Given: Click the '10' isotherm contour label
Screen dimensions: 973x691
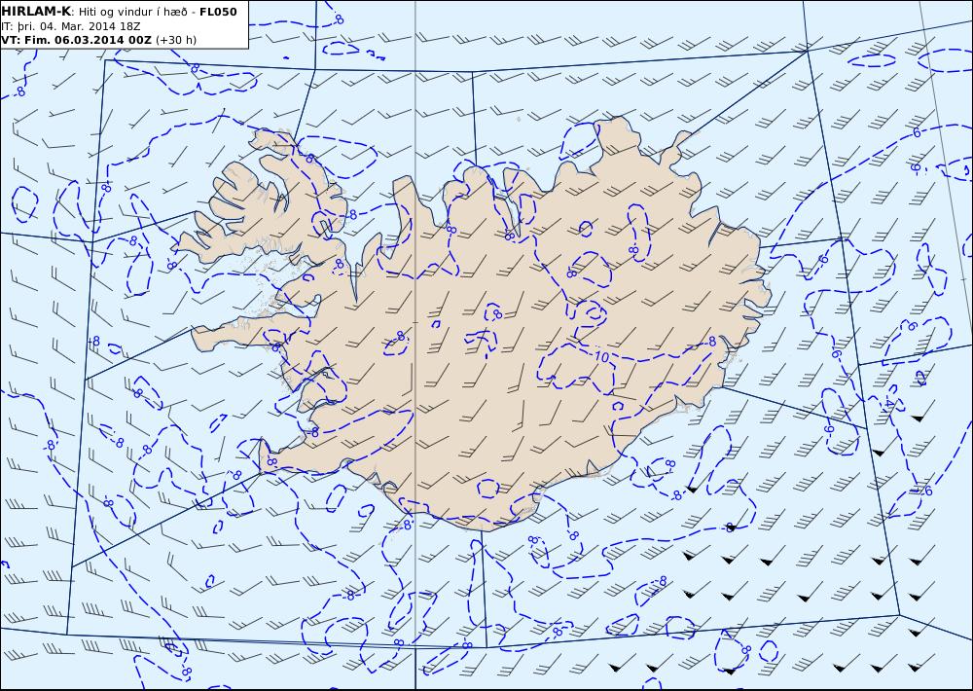Looking at the screenshot, I should coord(601,357).
